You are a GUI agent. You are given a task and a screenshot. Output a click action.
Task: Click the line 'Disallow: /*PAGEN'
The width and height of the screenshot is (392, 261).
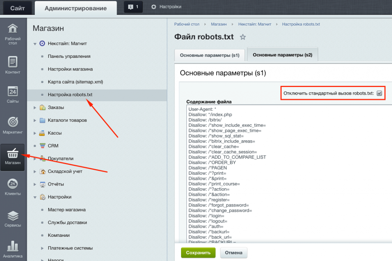tap(207, 167)
